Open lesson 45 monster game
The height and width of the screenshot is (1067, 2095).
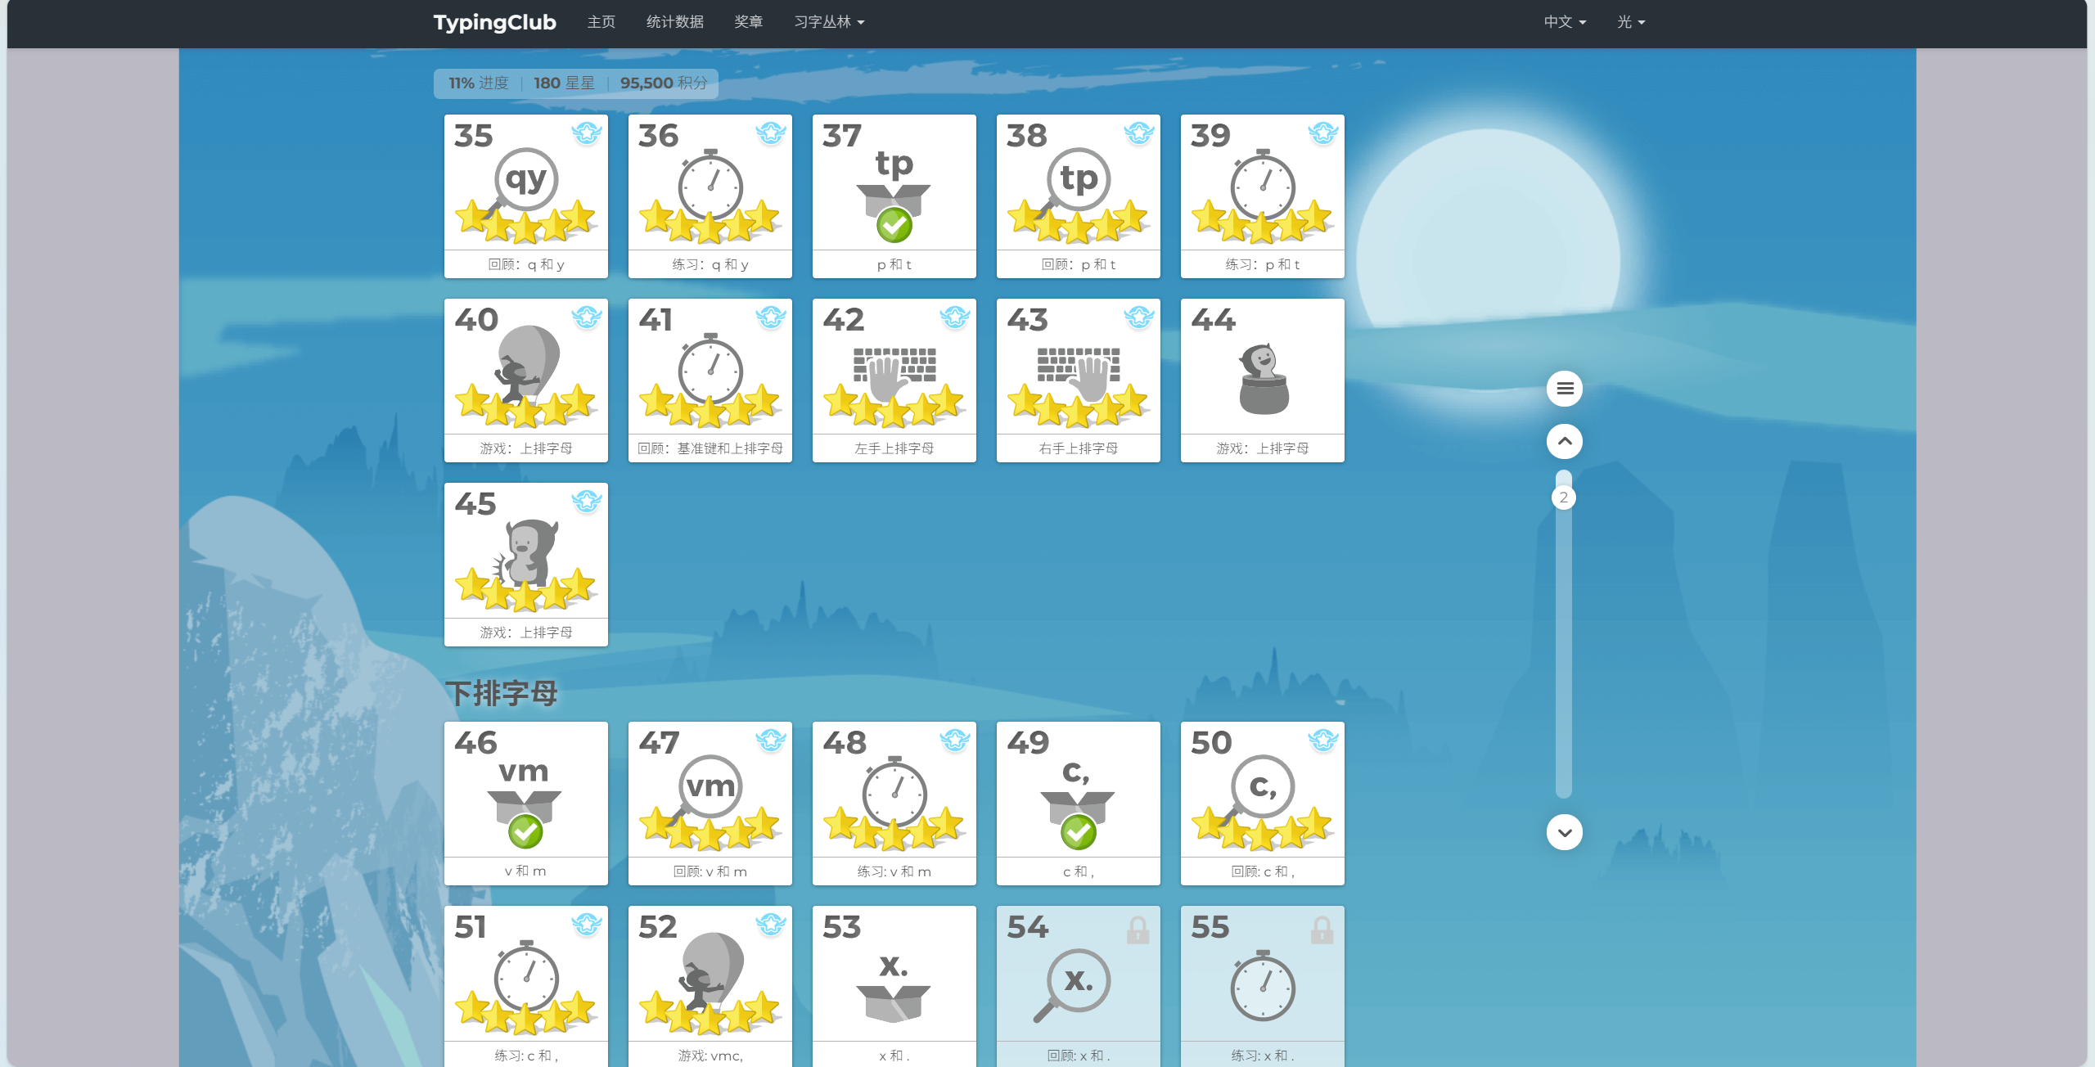point(525,565)
